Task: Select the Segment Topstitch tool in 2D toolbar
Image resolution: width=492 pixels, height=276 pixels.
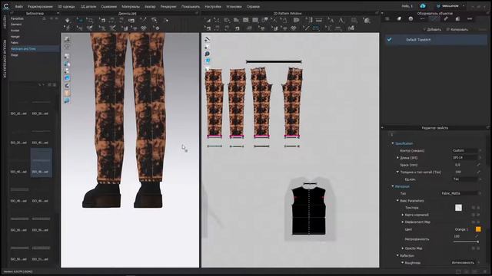Action: click(316, 28)
